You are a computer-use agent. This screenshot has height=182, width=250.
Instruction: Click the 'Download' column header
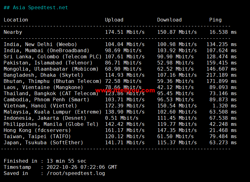169,20
